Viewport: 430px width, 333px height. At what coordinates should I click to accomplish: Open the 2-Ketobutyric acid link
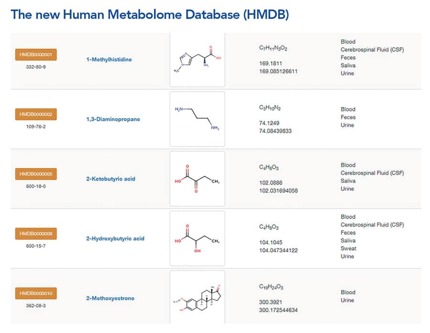pos(111,179)
